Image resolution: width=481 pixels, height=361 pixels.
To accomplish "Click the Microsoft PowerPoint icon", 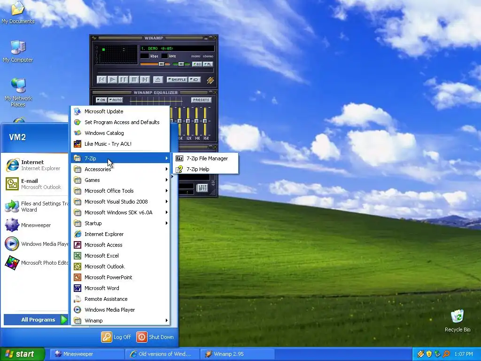I will coord(78,277).
